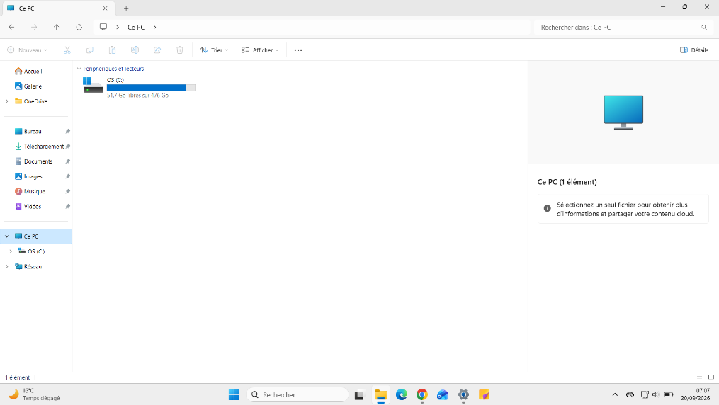Open the three-dot more options menu
The height and width of the screenshot is (405, 719).
(x=298, y=50)
